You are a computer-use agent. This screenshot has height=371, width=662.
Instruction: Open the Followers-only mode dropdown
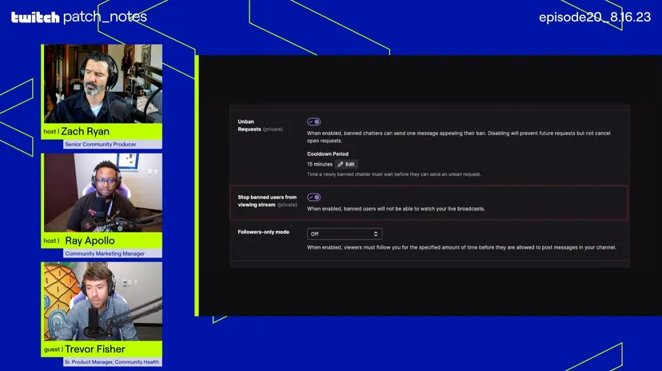[x=345, y=233]
